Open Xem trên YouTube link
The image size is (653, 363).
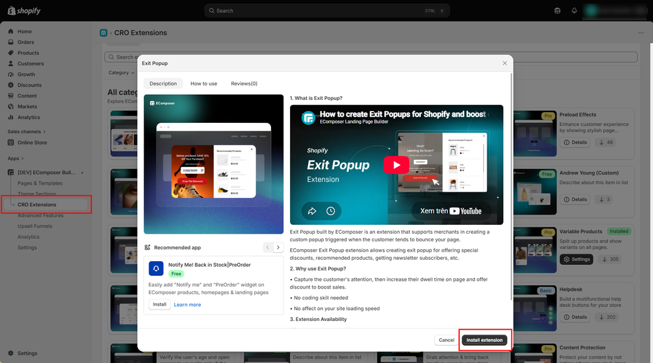pos(451,211)
